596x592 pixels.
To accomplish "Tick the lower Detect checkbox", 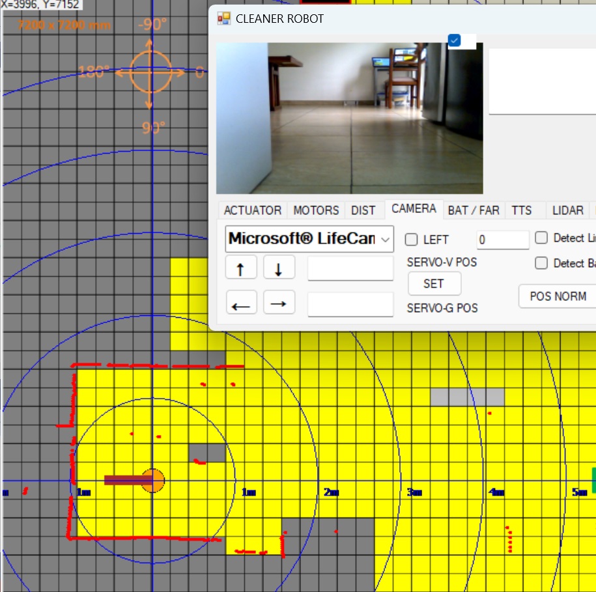I will (541, 263).
